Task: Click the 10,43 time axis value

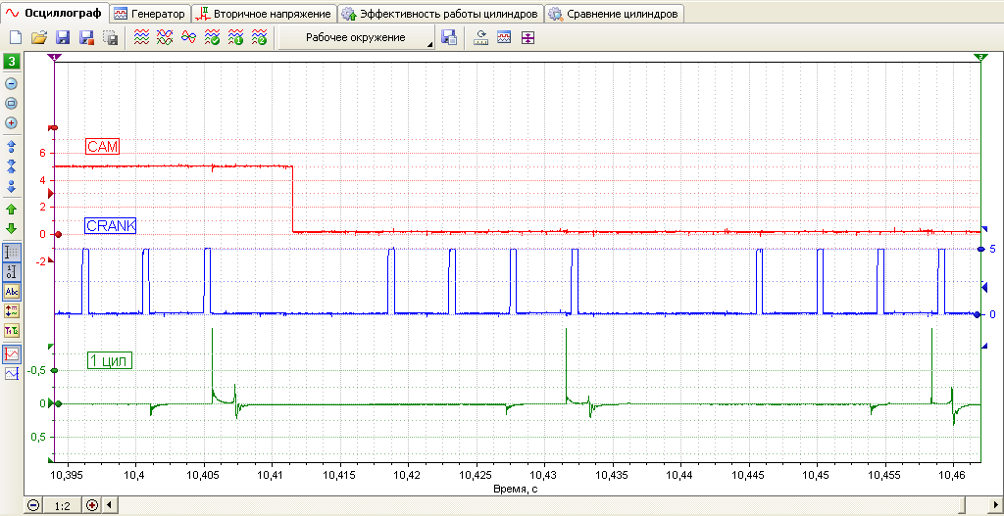Action: (544, 476)
